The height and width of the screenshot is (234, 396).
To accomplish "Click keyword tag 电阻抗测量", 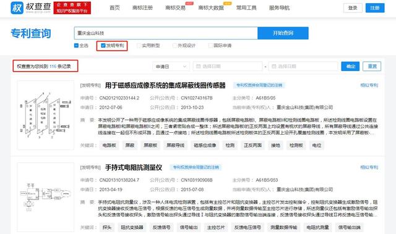I will click(317, 227).
